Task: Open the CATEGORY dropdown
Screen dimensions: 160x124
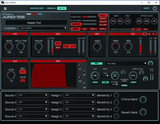Action: click(43, 28)
